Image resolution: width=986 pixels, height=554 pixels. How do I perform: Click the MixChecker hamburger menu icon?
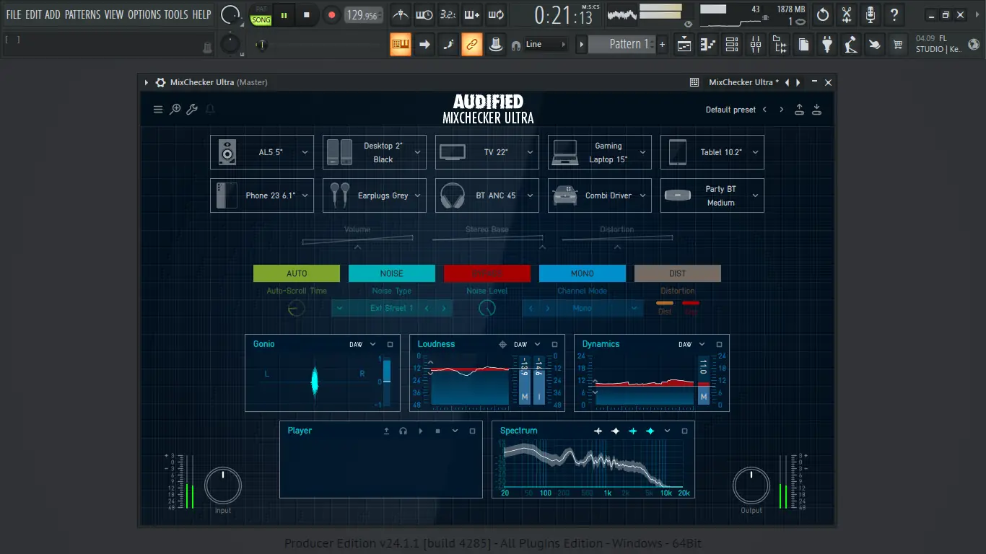coord(158,110)
